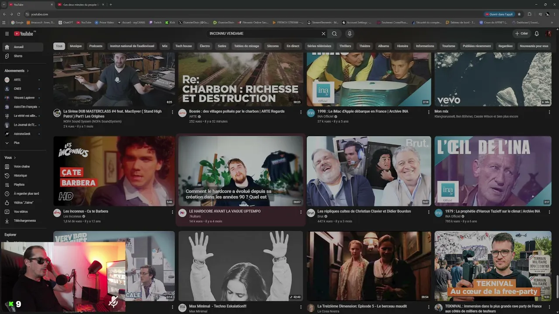Play the Re: Charbon ARTE thumbnail
This screenshot has height=314, width=559.
tap(241, 79)
